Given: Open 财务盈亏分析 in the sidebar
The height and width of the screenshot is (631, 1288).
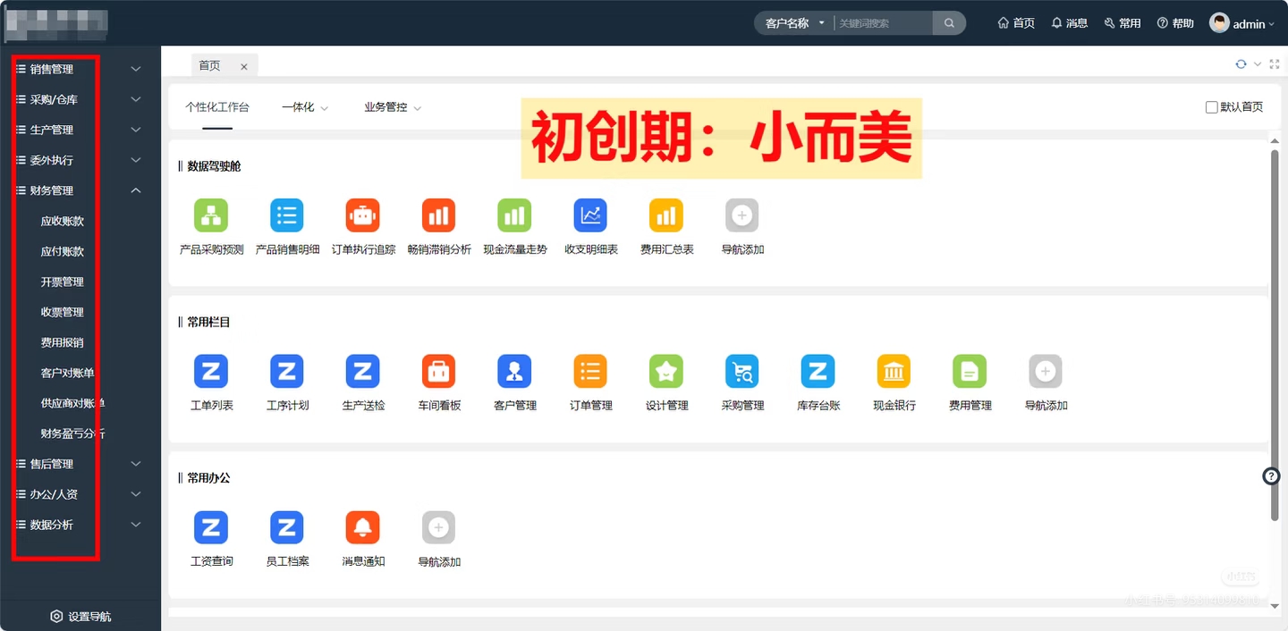Looking at the screenshot, I should pyautogui.click(x=73, y=433).
